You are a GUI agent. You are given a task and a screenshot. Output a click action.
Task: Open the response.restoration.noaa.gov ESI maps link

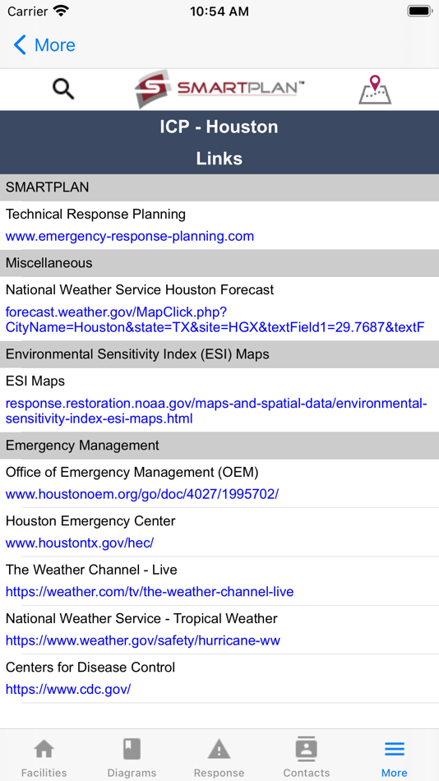pyautogui.click(x=216, y=411)
